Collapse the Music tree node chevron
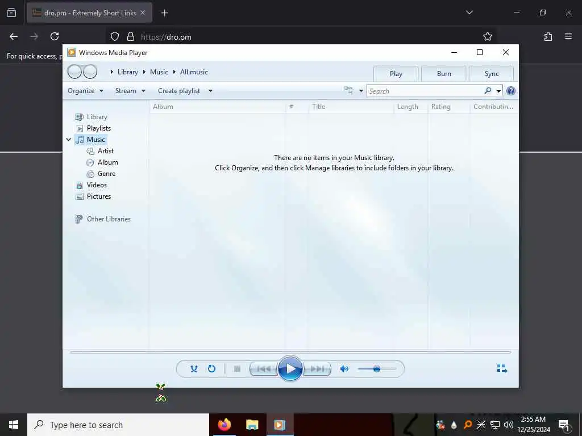The width and height of the screenshot is (582, 436). coord(69,140)
